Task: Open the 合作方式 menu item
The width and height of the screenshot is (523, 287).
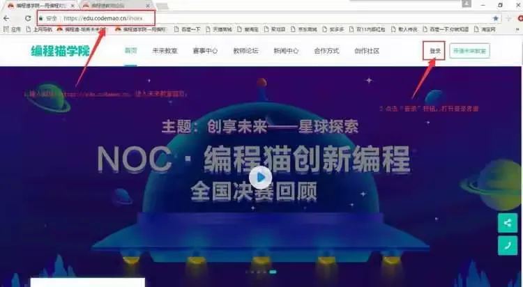Action: point(326,51)
